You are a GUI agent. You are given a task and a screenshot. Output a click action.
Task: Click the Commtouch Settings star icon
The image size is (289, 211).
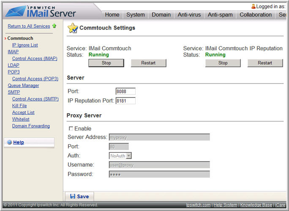tap(73, 28)
